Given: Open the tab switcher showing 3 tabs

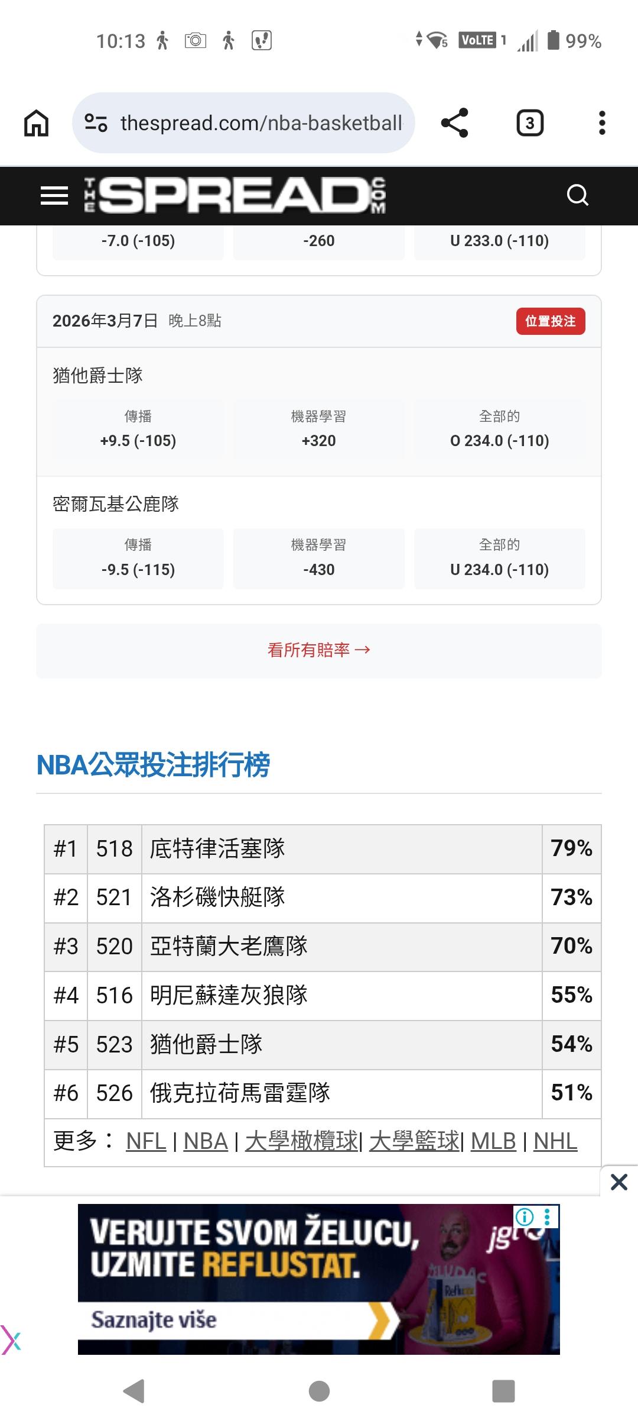Looking at the screenshot, I should (x=530, y=123).
